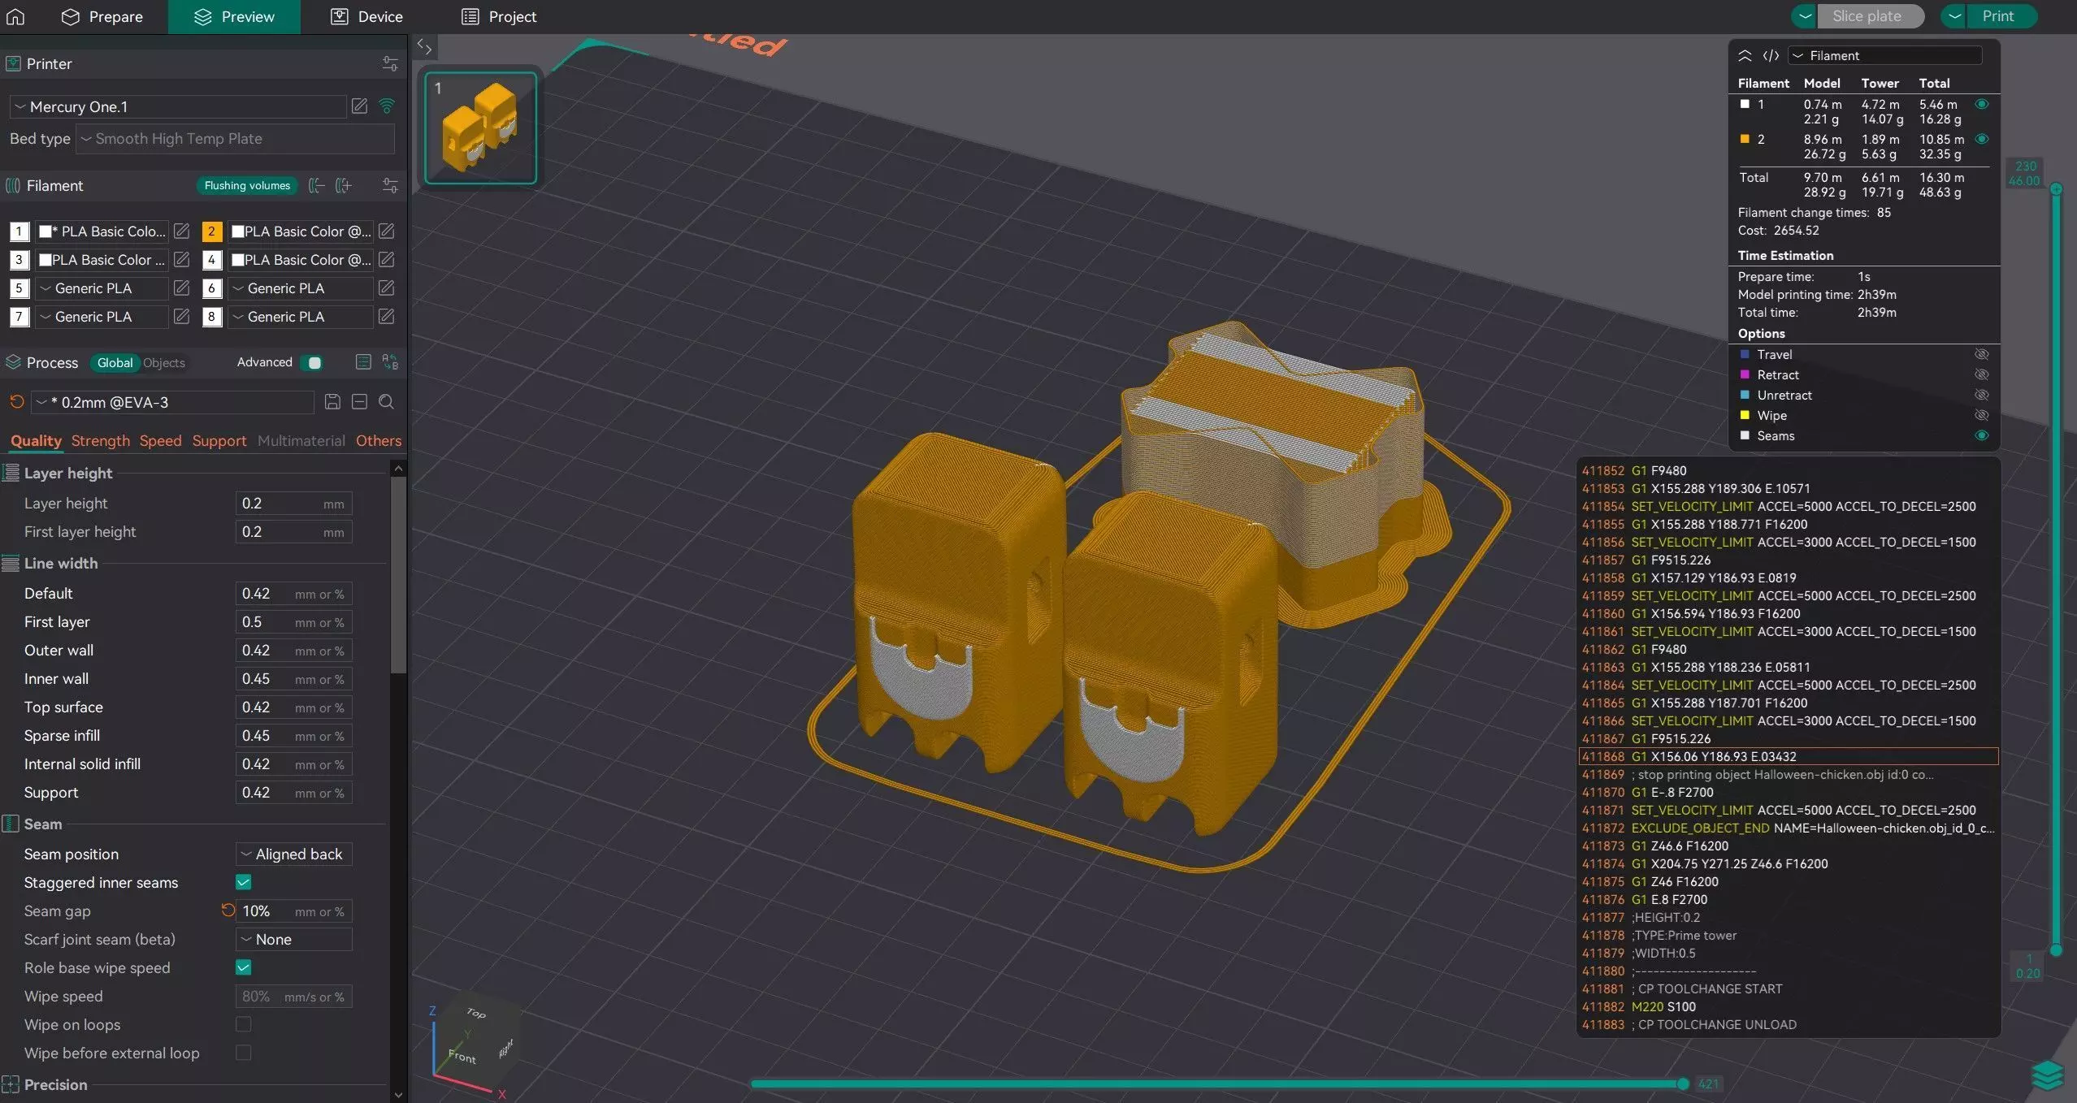Add filament icon in Filament header
This screenshot has width=2077, height=1103.
[x=344, y=185]
